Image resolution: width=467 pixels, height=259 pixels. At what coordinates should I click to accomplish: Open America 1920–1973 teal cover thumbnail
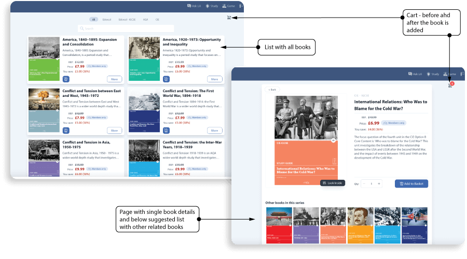pos(144,59)
